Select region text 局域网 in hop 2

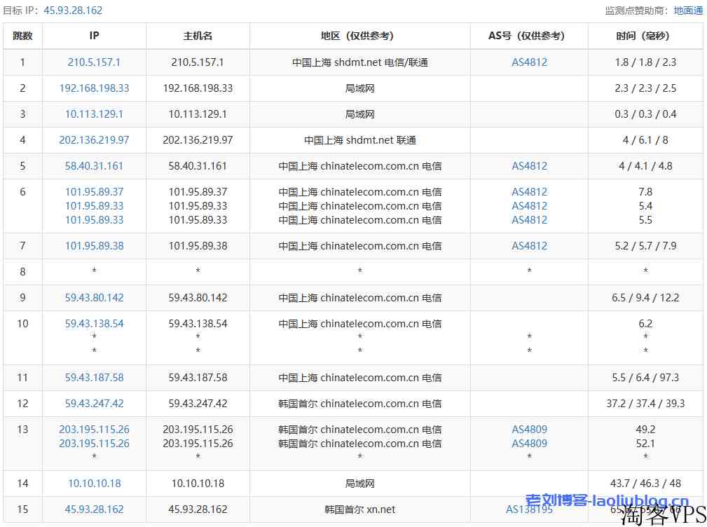pos(360,88)
